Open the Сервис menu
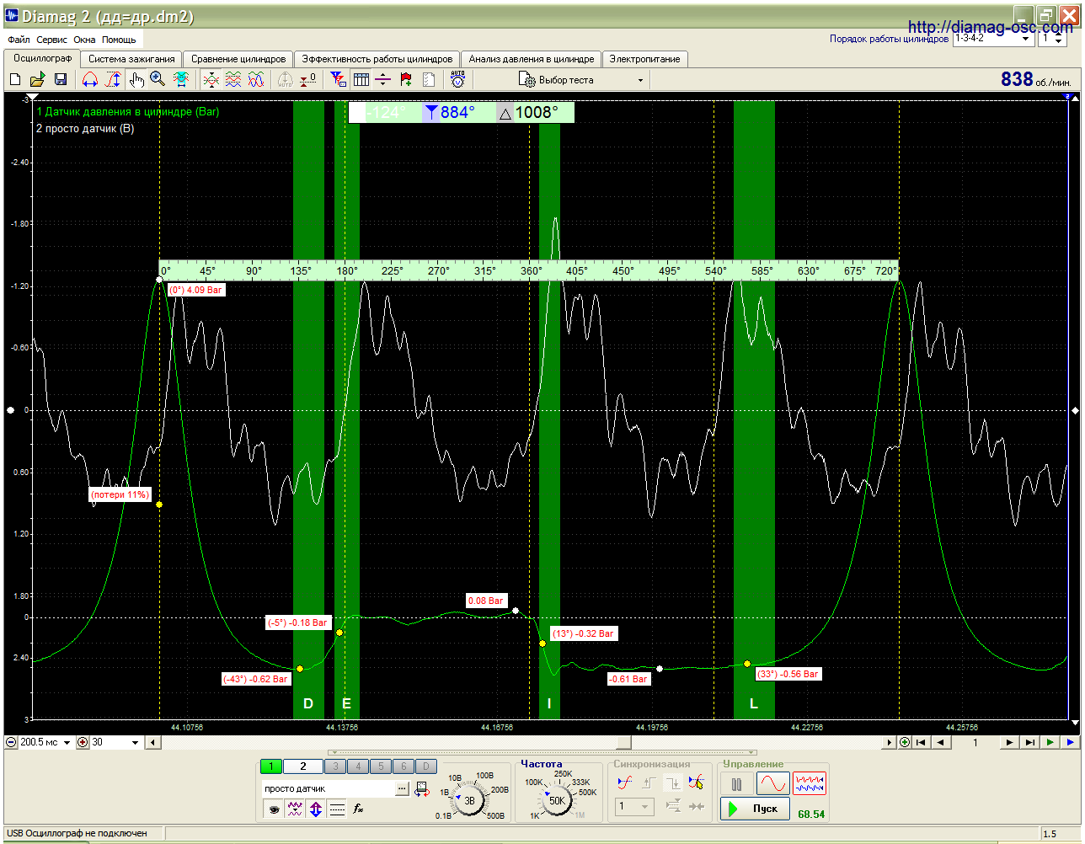The image size is (1085, 844). tap(52, 40)
